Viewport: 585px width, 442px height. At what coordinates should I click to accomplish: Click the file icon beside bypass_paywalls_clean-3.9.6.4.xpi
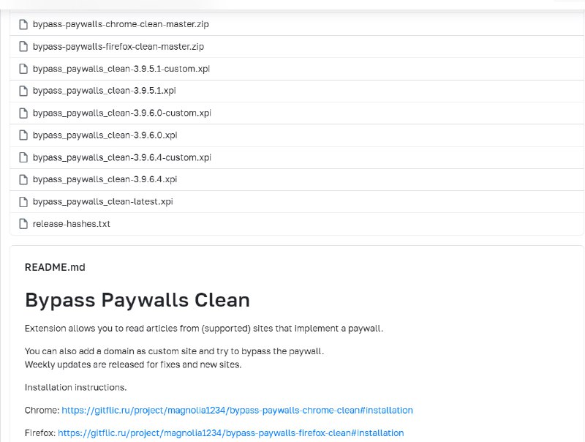click(x=23, y=179)
